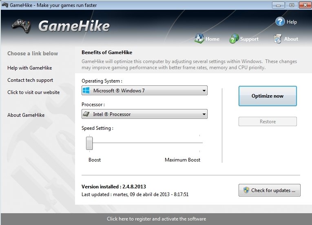Click the Support globe icon
The image size is (312, 225).
point(234,39)
